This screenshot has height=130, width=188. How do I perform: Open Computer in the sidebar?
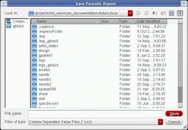(x=17, y=21)
